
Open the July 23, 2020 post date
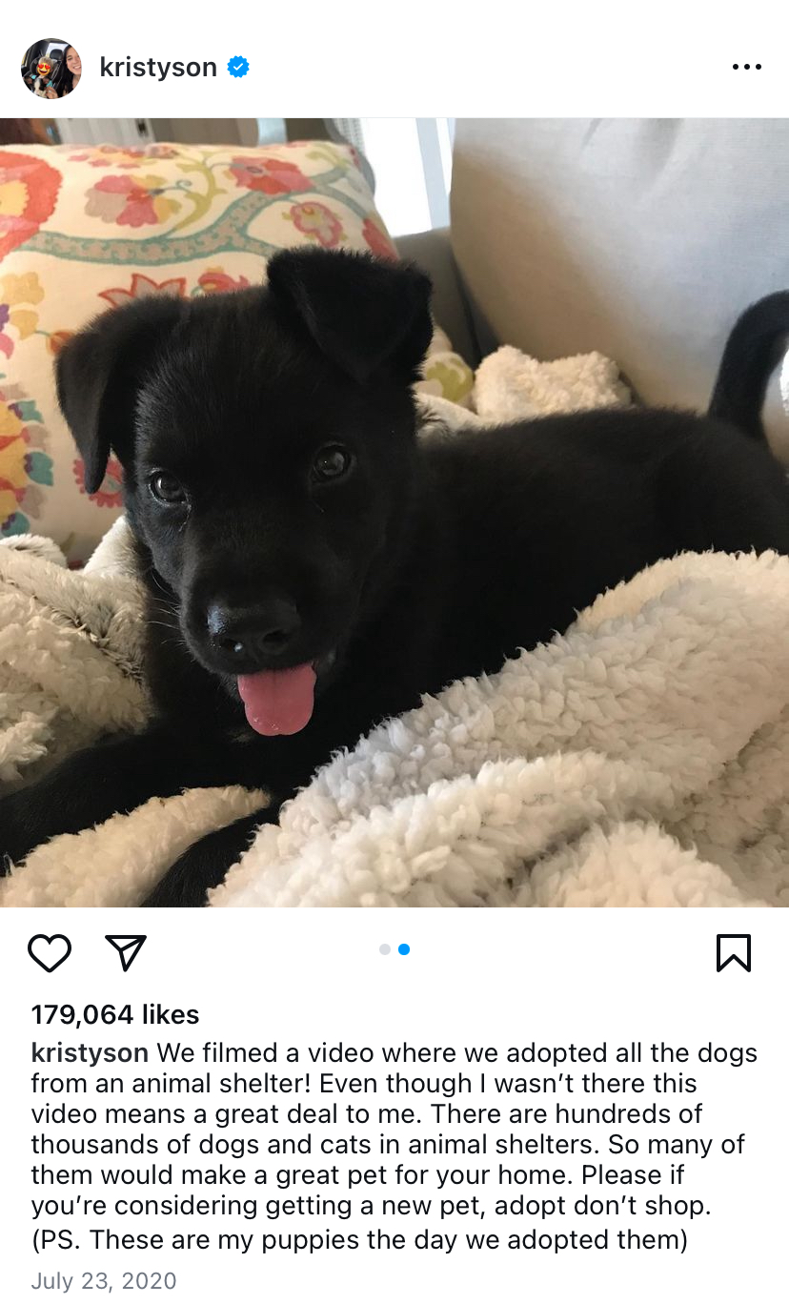[104, 1281]
